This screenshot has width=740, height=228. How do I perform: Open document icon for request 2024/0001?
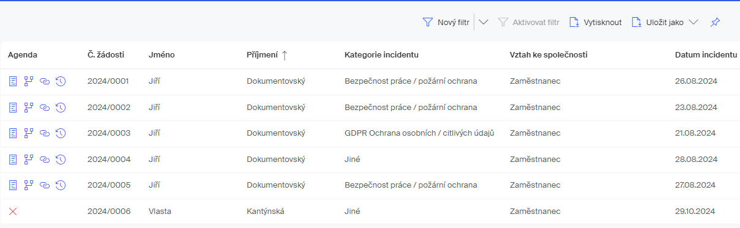point(13,81)
